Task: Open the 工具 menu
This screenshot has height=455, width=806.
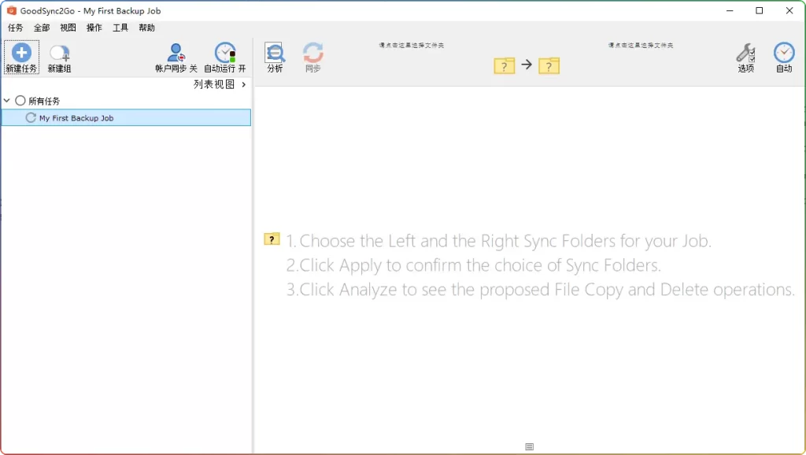Action: pos(120,28)
